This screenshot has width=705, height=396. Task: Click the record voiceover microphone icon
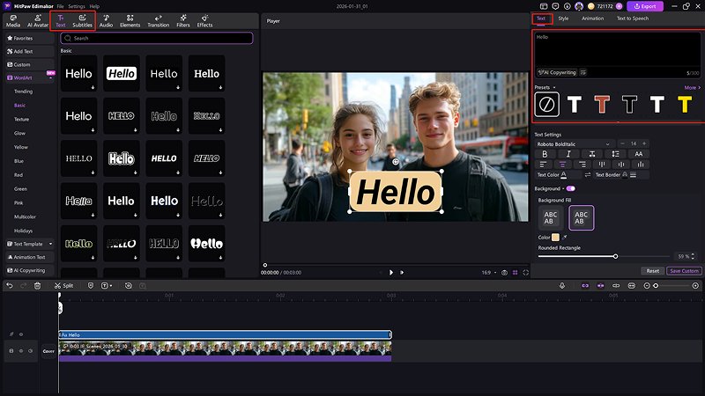(x=562, y=285)
